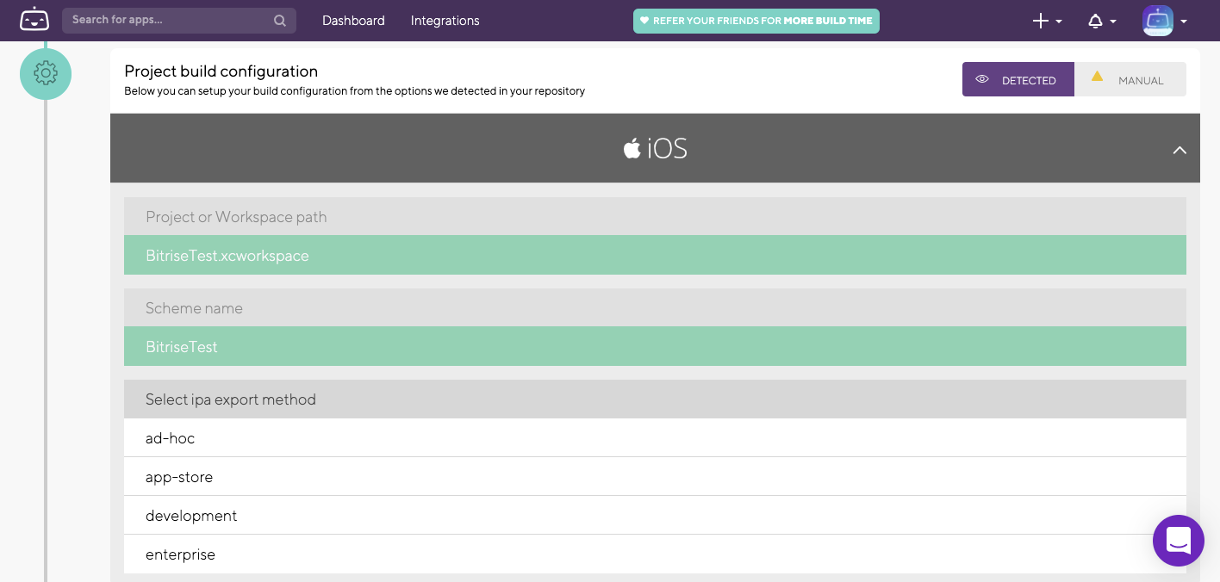Click the Apple logo in the iOS header
Screen dimensions: 1220x582
(x=632, y=148)
